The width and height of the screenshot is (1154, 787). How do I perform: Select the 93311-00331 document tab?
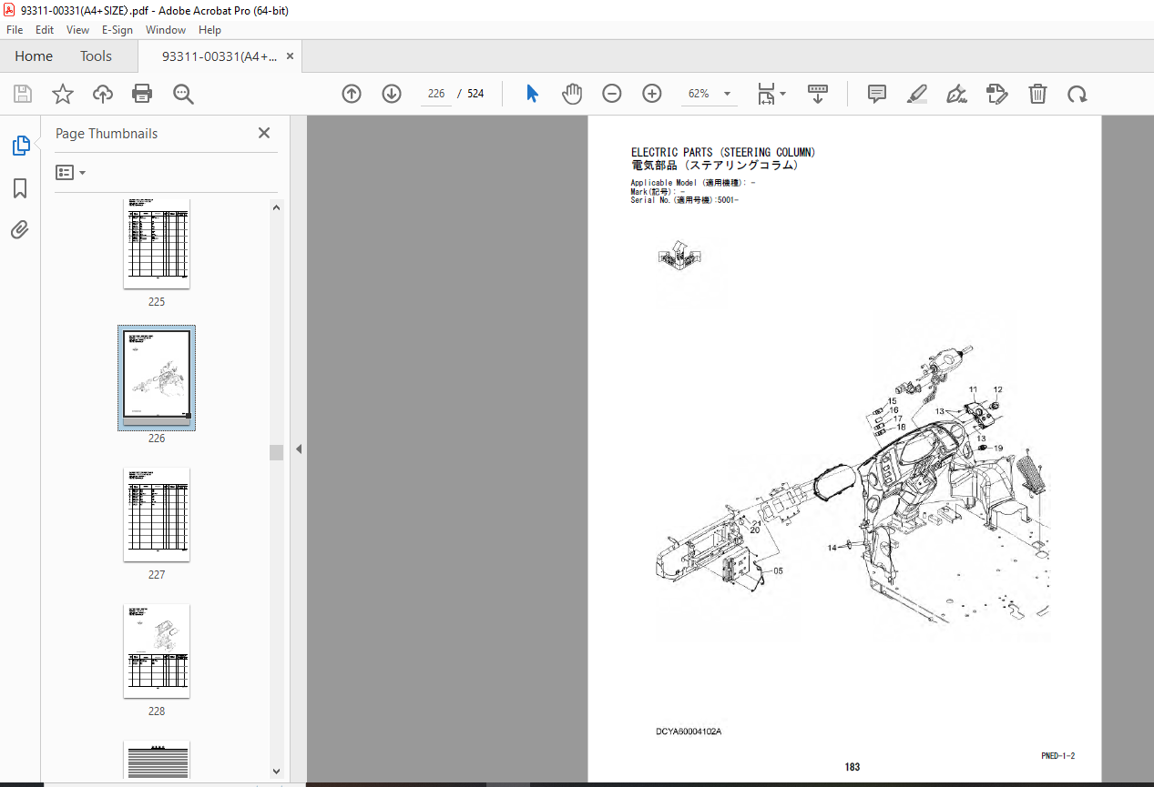click(220, 56)
